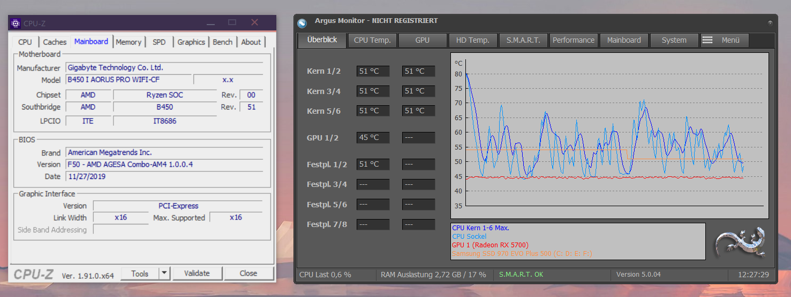Open the CPU Temp. tab
The height and width of the screenshot is (297, 791).
point(372,40)
